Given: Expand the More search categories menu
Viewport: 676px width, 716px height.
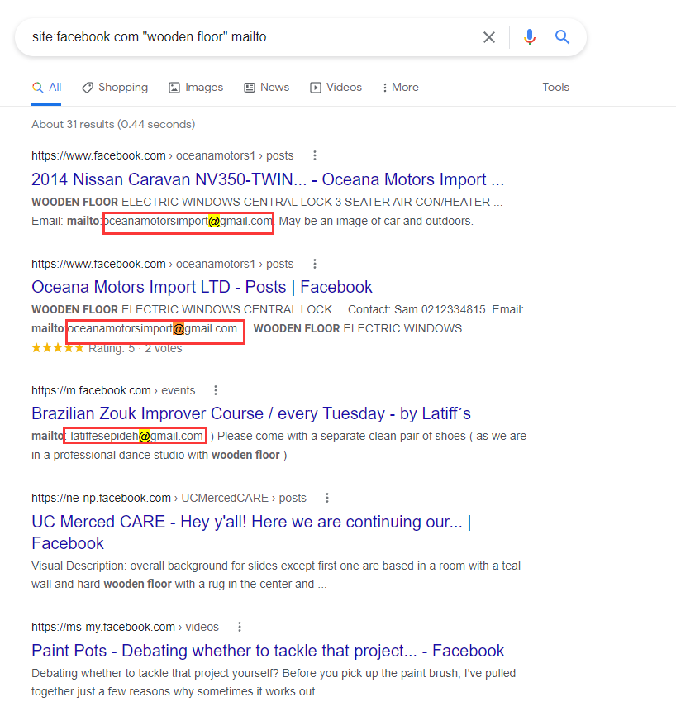Looking at the screenshot, I should point(400,88).
